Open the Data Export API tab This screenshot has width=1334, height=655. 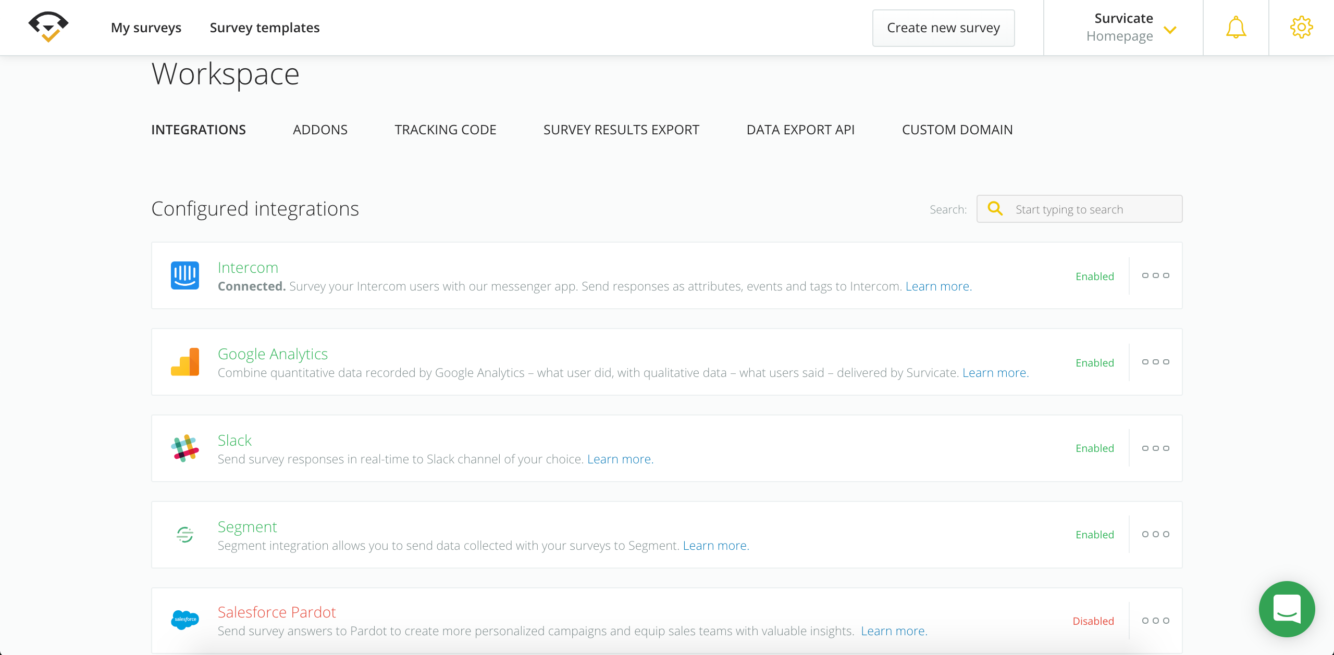[800, 130]
